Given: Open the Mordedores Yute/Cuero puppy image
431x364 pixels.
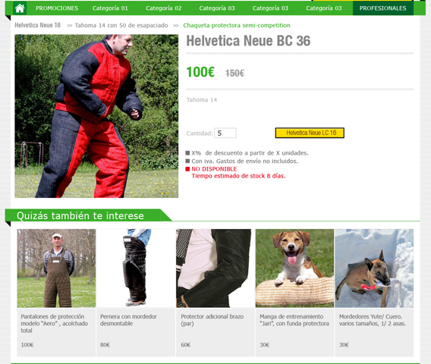Looking at the screenshot, I should 374,268.
